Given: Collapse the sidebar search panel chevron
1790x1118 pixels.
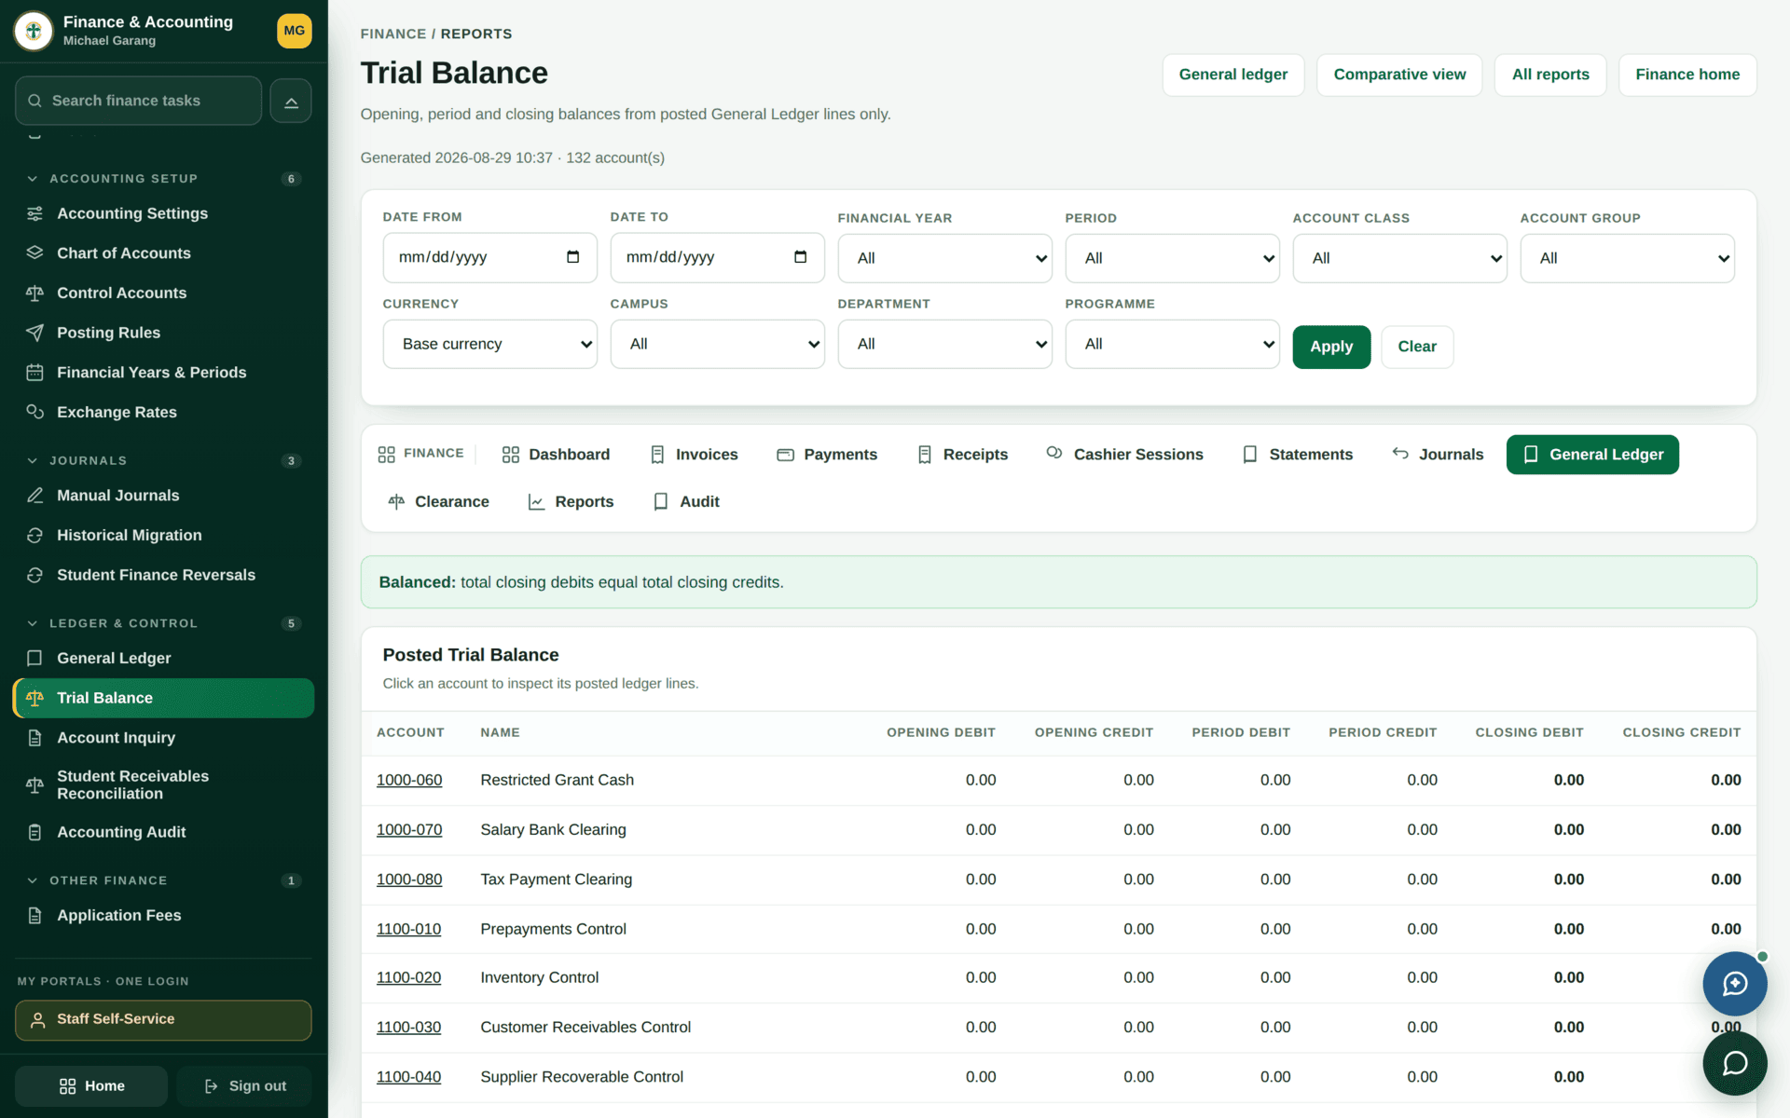Looking at the screenshot, I should pos(291,101).
